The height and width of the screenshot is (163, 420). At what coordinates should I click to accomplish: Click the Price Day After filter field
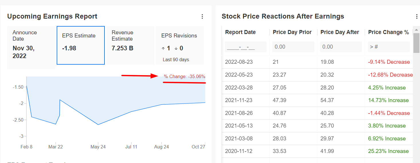pyautogui.click(x=341, y=47)
